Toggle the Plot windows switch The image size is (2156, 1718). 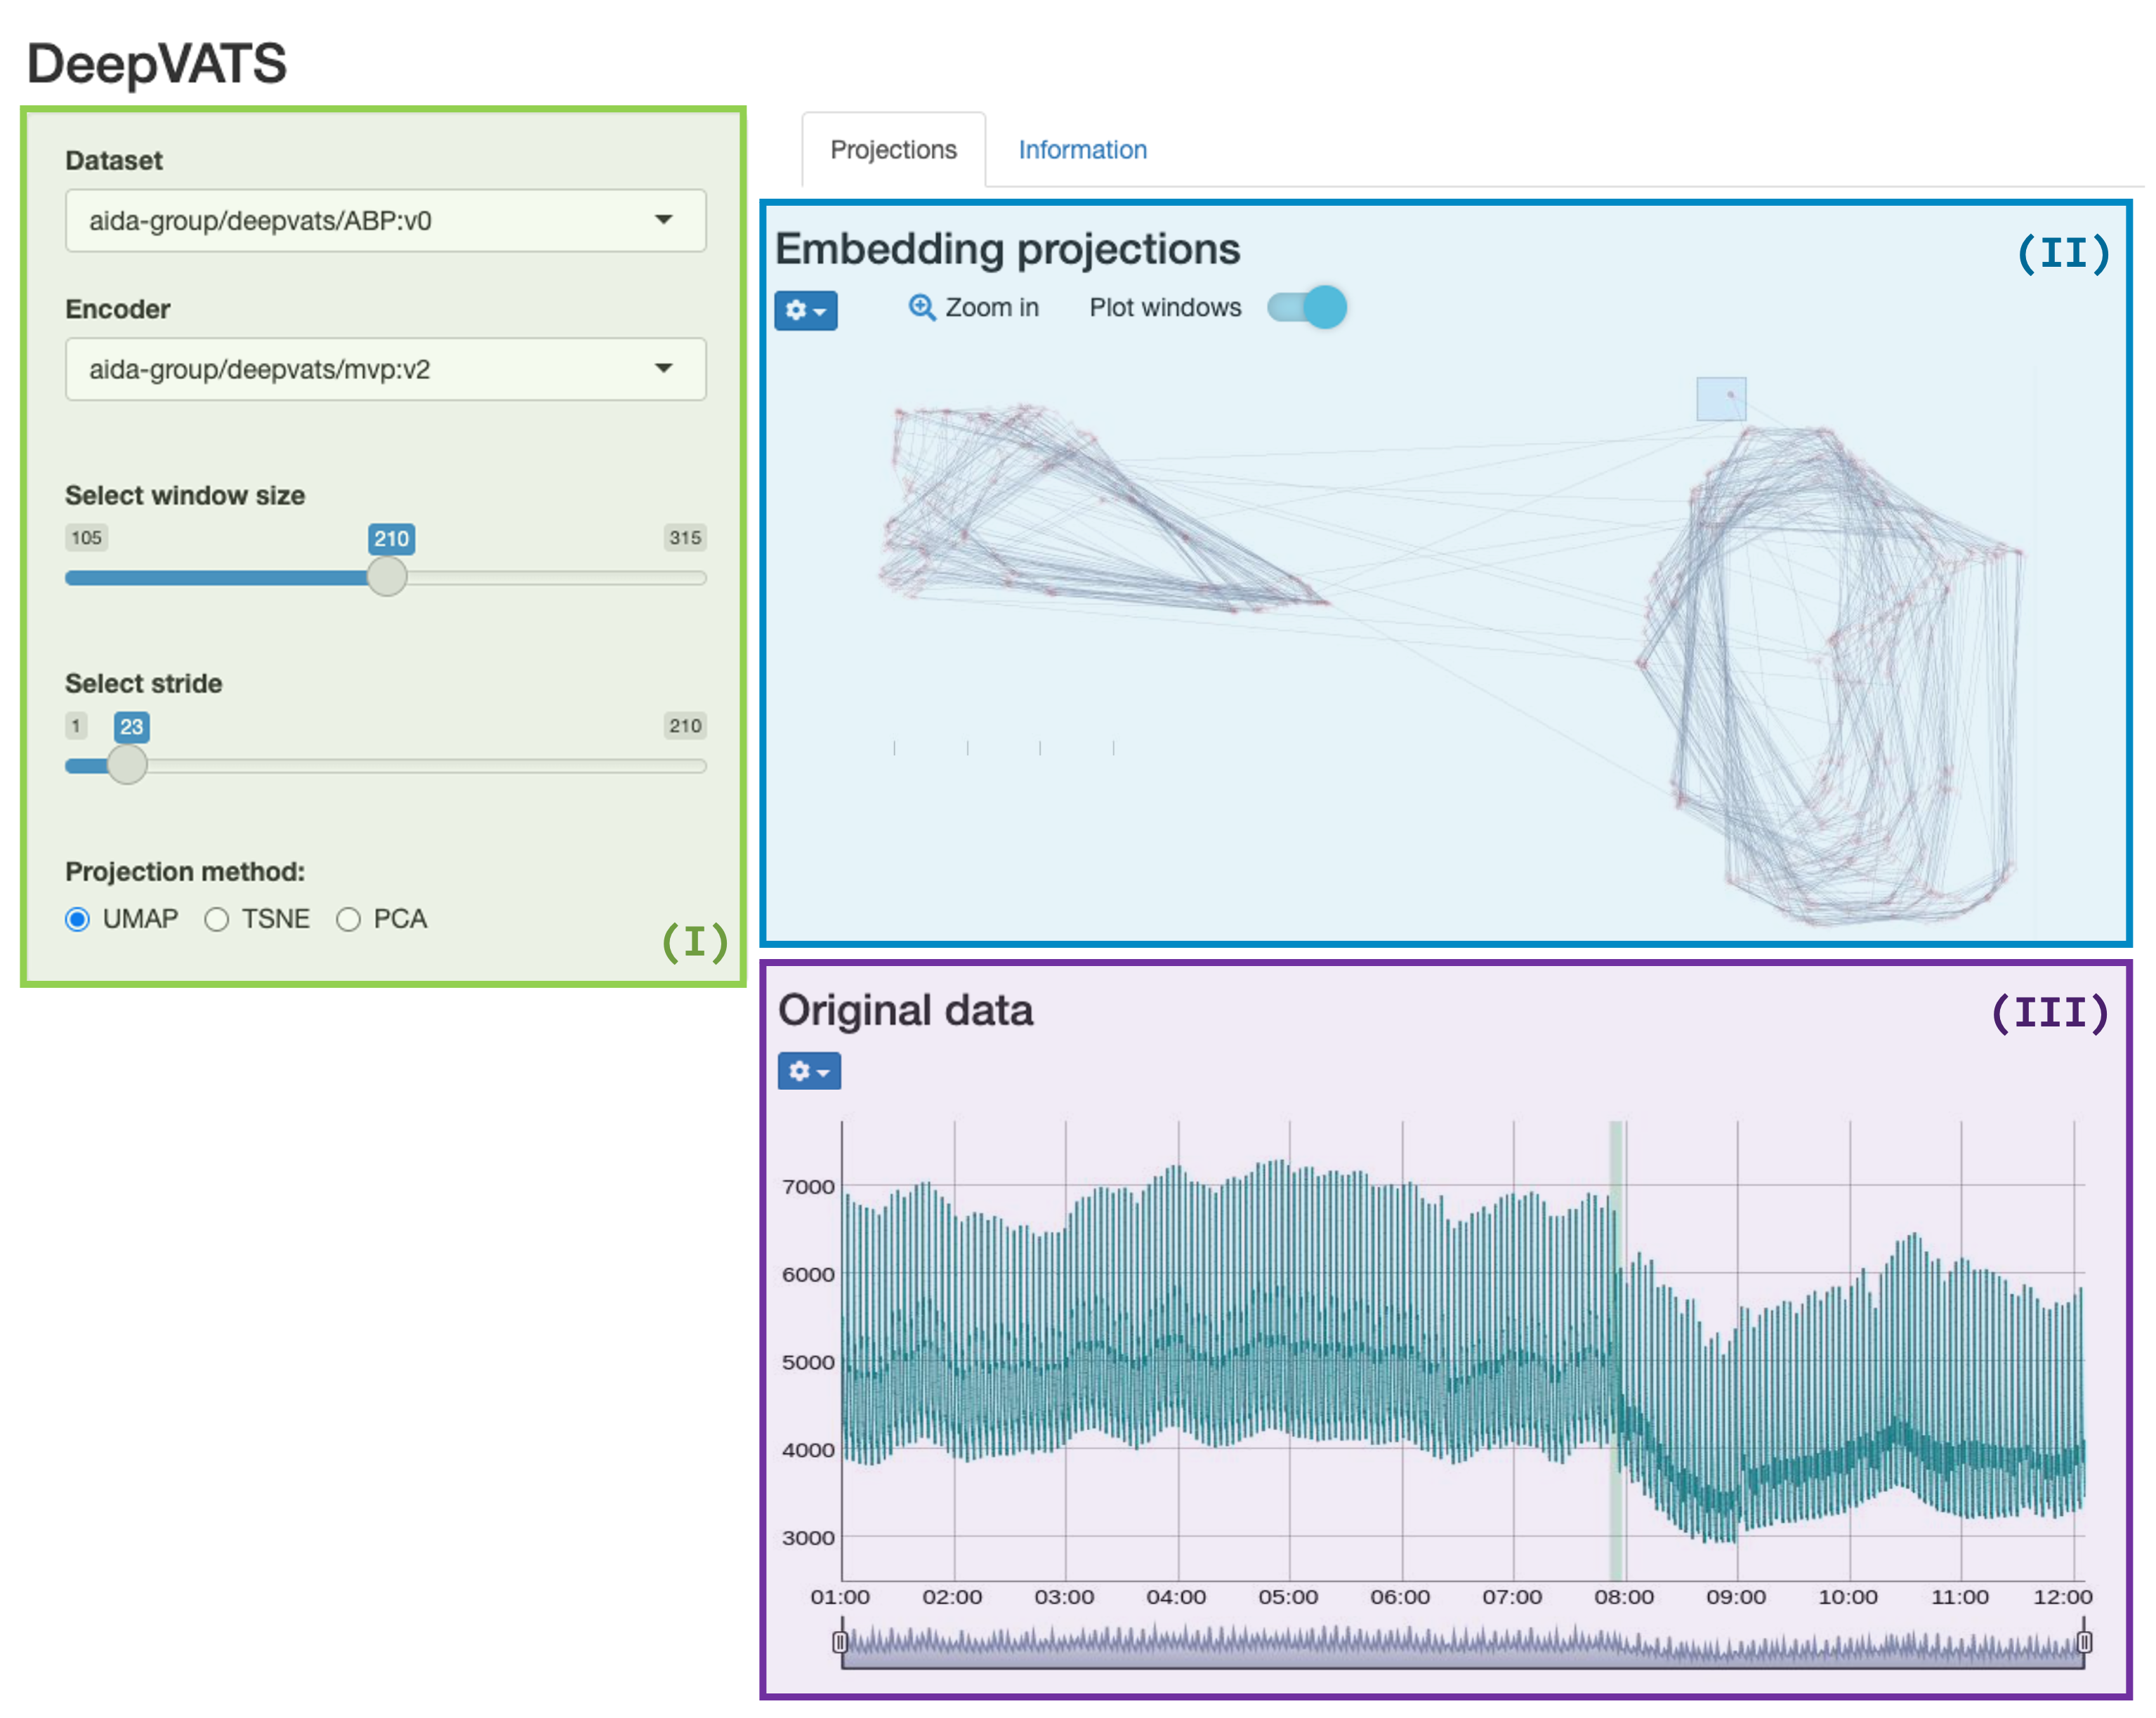[x=1306, y=307]
